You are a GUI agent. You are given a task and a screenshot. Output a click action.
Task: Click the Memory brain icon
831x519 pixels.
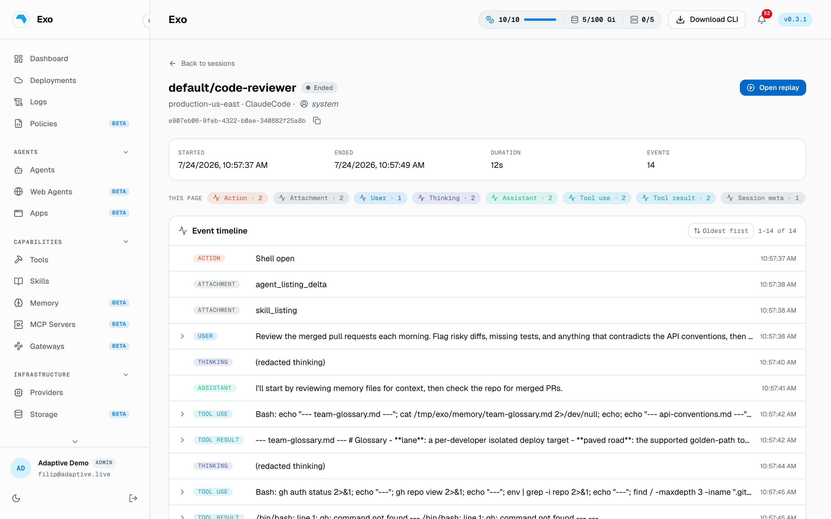pos(18,303)
